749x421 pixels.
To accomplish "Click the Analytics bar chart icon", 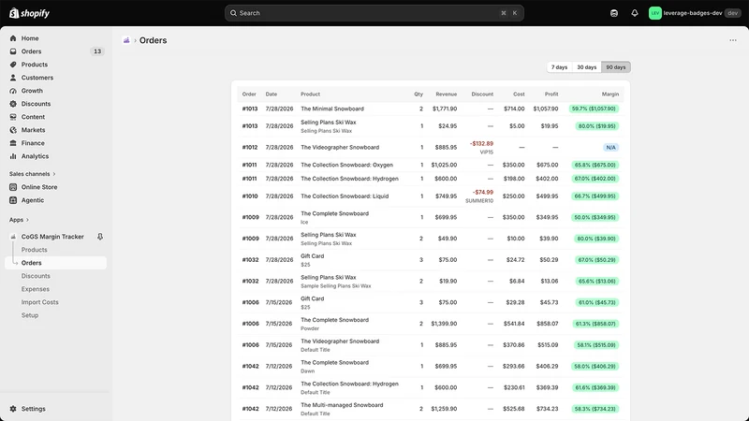I will tap(13, 156).
